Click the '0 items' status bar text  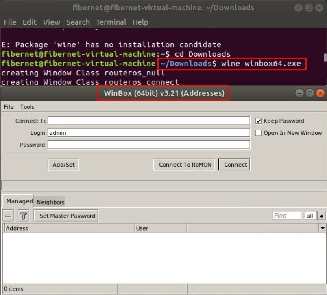[14, 289]
